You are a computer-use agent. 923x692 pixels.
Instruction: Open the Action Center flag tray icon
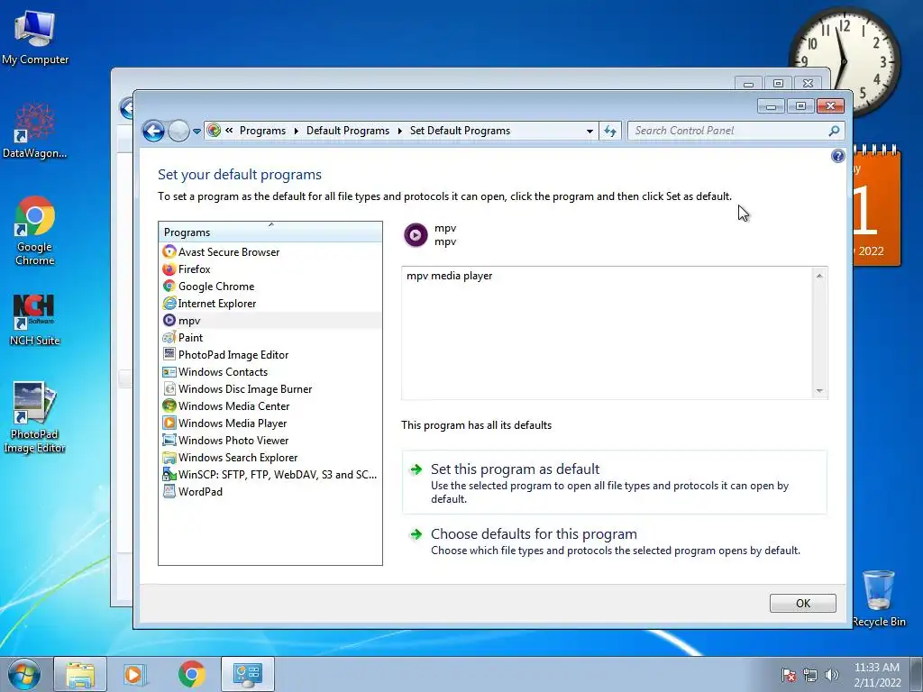click(788, 675)
